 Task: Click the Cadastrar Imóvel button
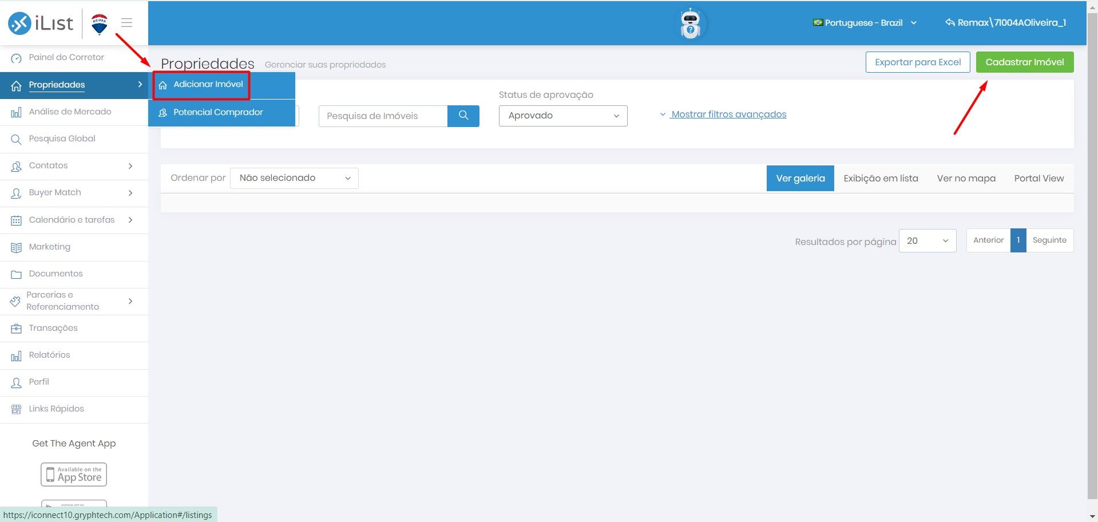(x=1025, y=62)
